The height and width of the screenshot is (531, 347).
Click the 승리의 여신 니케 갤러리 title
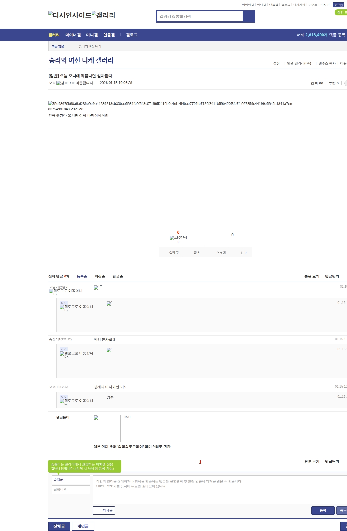[81, 60]
